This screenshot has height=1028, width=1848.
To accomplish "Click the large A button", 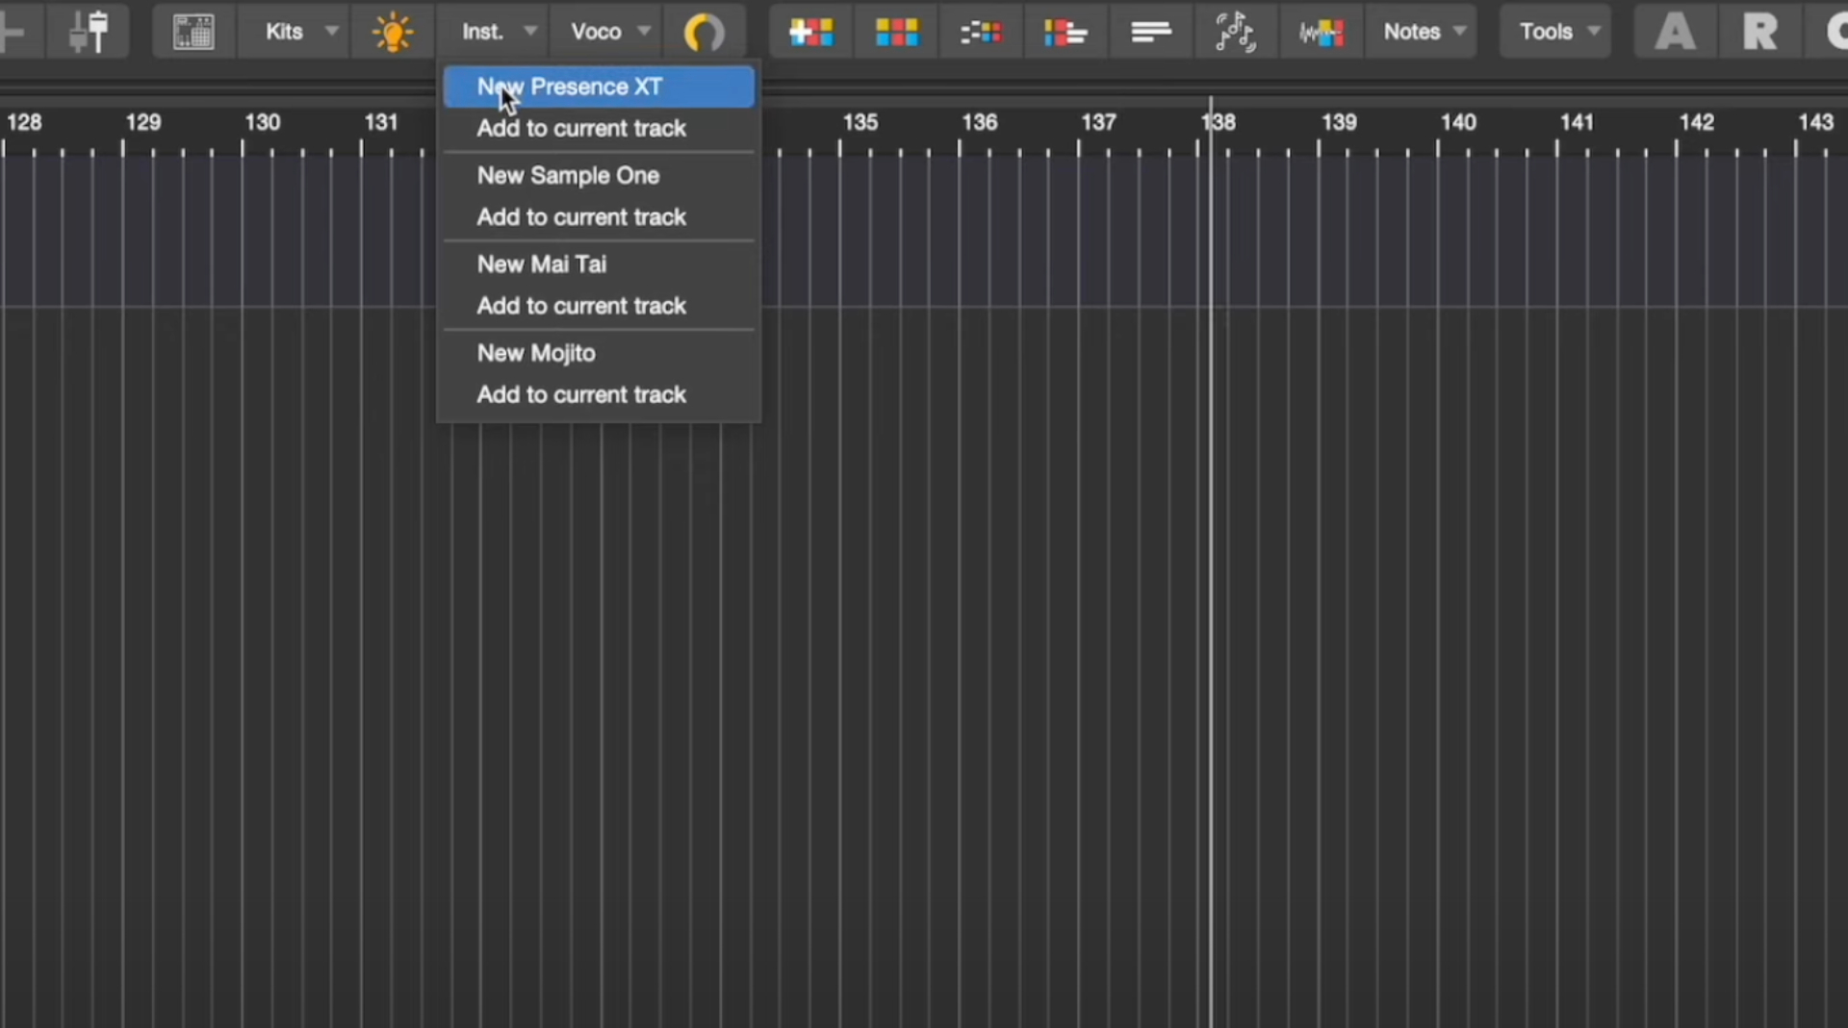I will (1676, 32).
